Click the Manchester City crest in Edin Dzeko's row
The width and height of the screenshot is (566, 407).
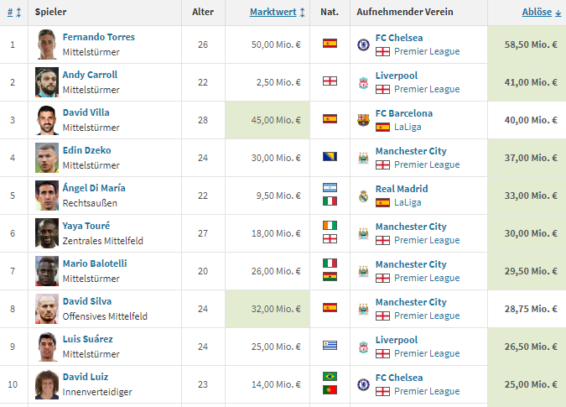coord(363,158)
